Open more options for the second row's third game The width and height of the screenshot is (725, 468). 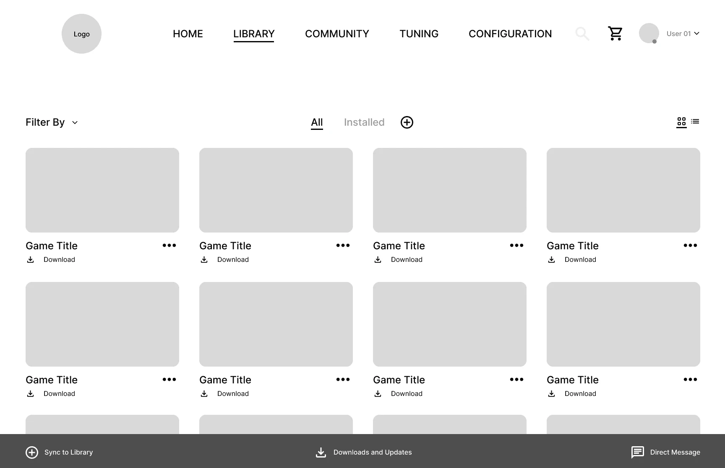click(x=516, y=380)
